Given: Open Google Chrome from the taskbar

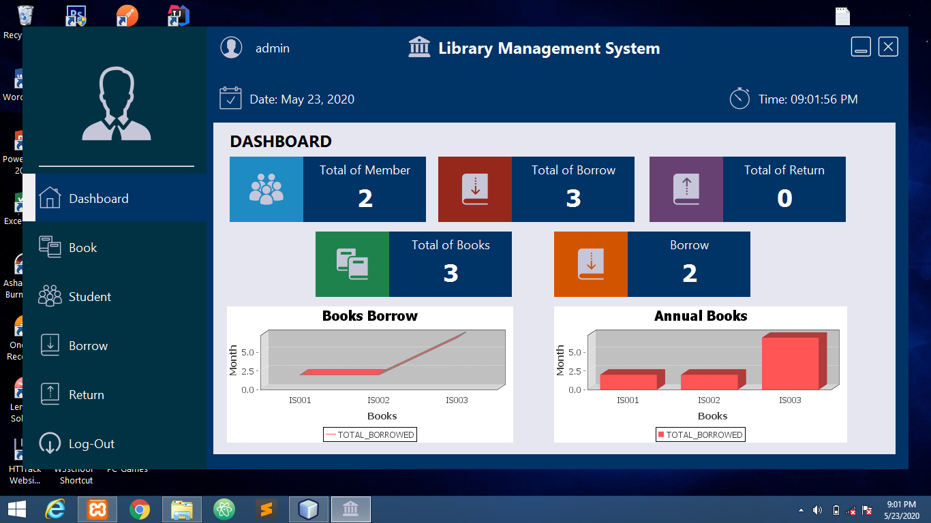Looking at the screenshot, I should click(140, 509).
